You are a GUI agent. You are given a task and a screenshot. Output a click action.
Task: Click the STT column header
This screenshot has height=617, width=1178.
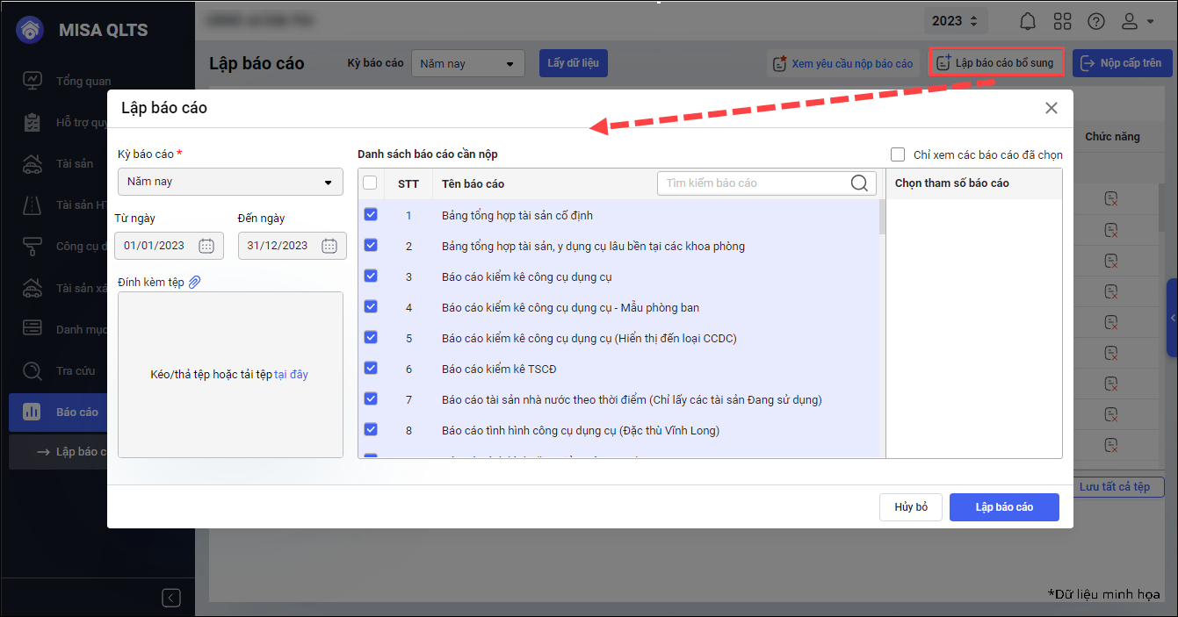408,183
